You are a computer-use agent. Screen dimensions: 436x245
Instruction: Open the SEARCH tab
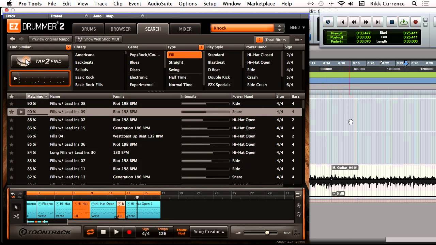click(153, 29)
